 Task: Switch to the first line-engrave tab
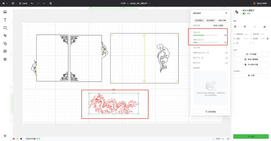(199, 20)
